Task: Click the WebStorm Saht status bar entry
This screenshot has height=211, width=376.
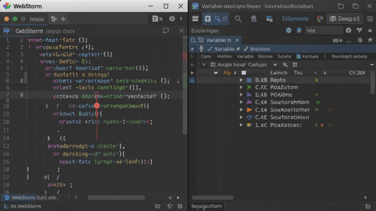Action: [32, 197]
